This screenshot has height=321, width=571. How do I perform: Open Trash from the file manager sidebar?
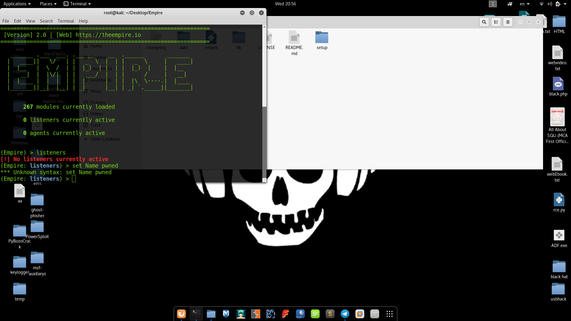click(95, 125)
